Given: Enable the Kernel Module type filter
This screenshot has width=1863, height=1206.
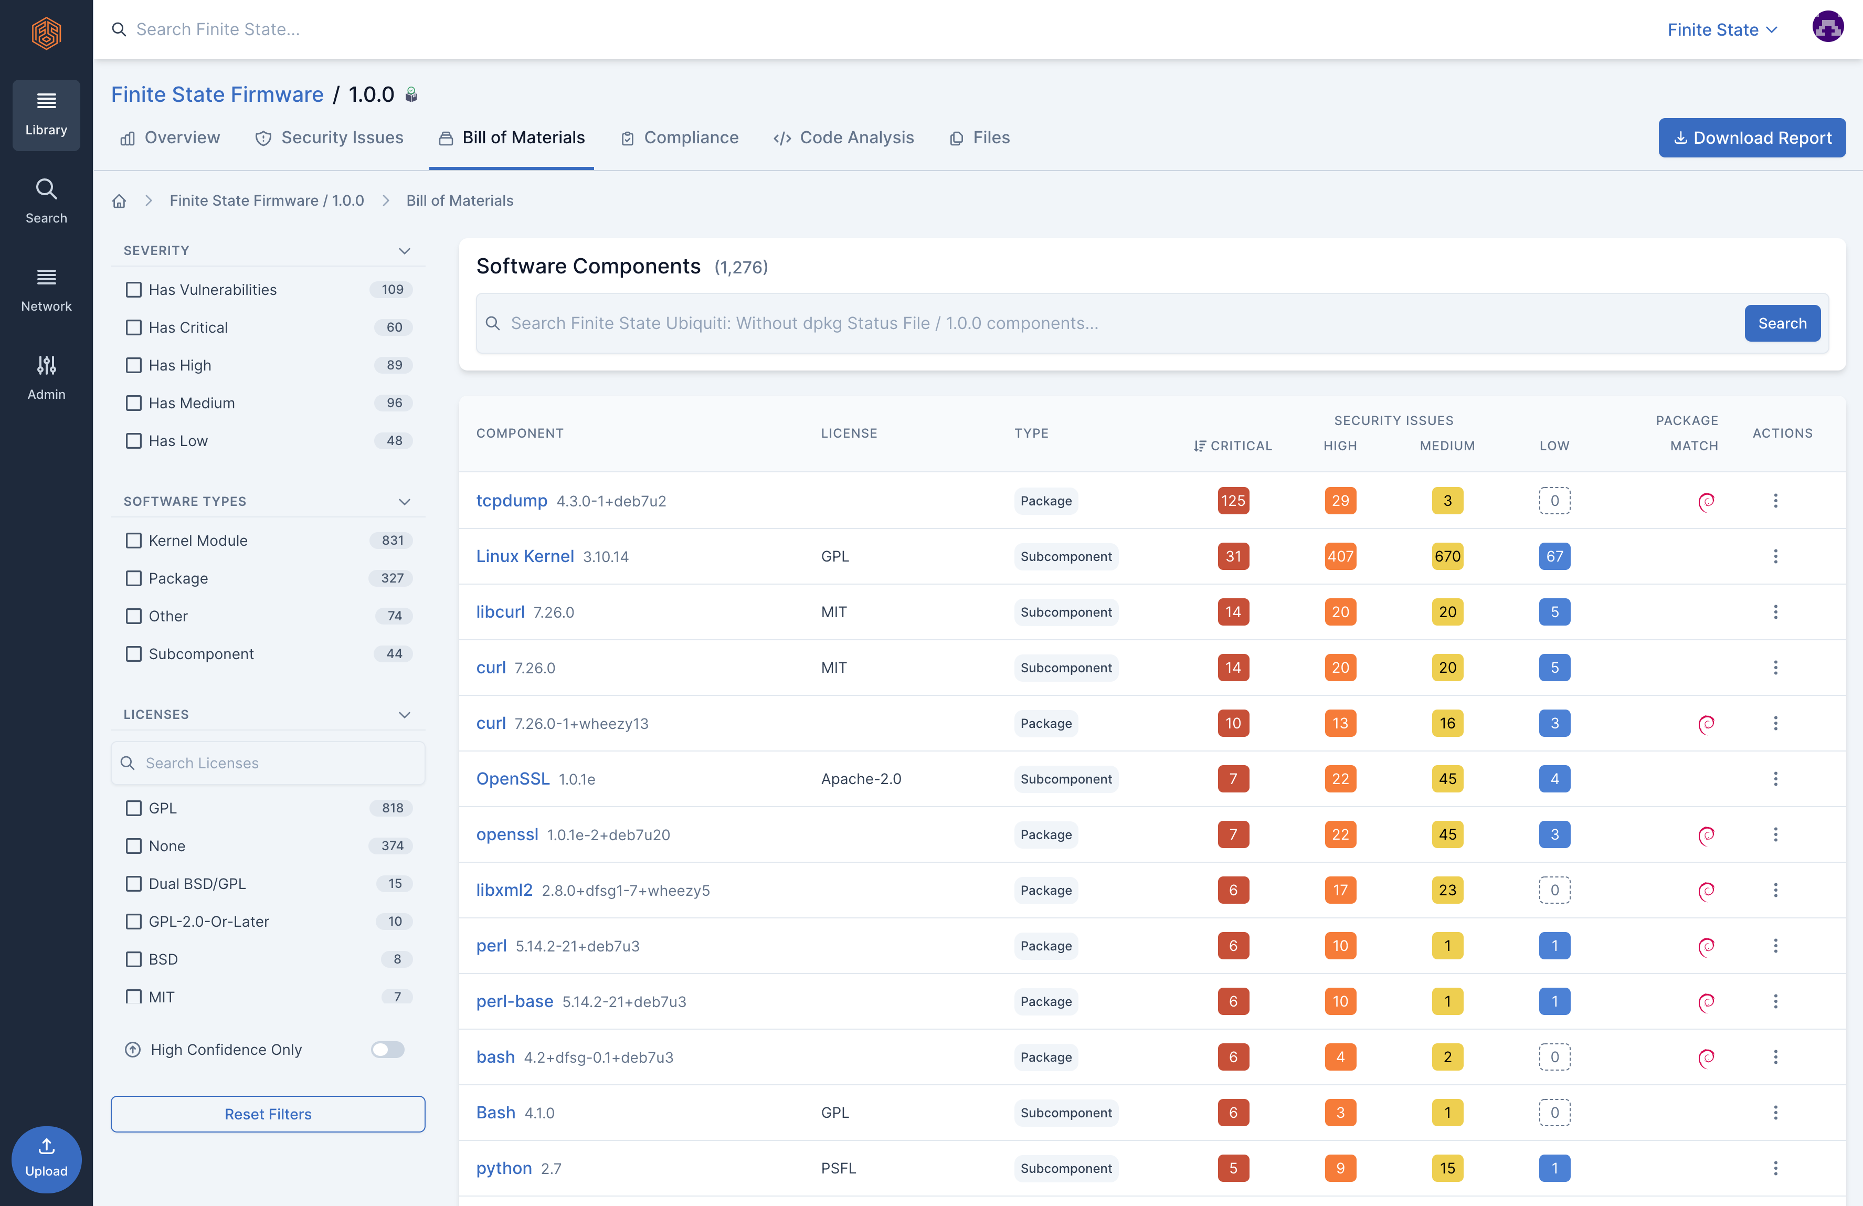Looking at the screenshot, I should click(134, 541).
